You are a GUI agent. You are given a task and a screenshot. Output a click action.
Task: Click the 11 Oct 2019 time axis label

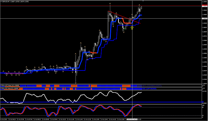coord(4,119)
